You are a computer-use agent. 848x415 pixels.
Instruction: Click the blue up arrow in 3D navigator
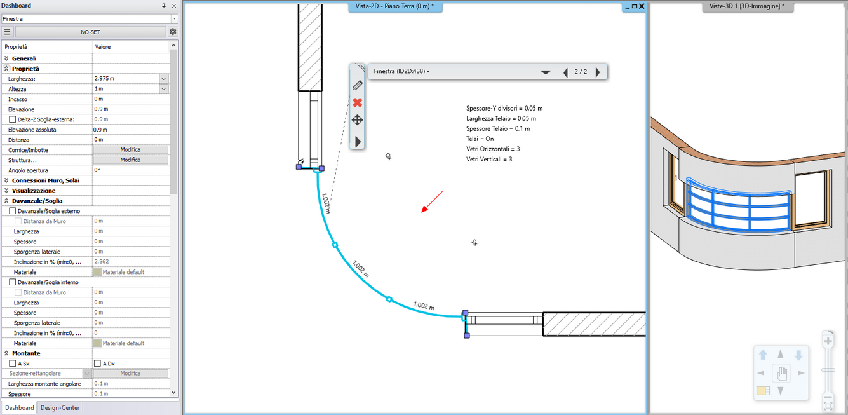[x=764, y=355]
